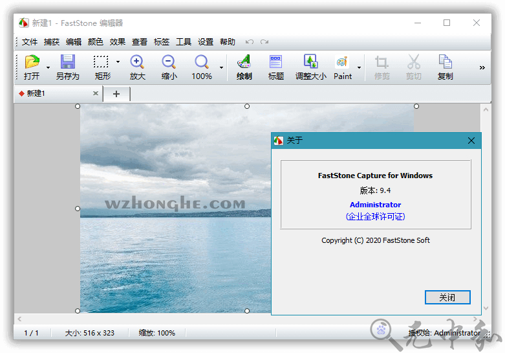The width and height of the screenshot is (505, 353).
Task: Click the 企业全球许可证 license text
Action: pos(375,216)
